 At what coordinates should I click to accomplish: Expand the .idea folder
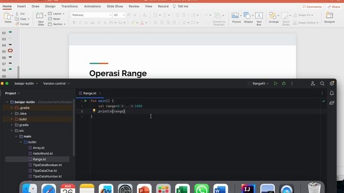pos(12,114)
